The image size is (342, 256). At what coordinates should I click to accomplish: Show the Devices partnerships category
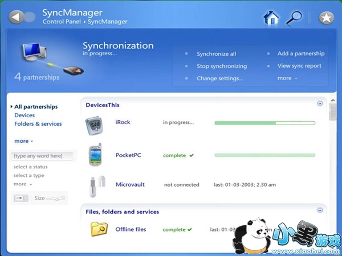coord(25,115)
